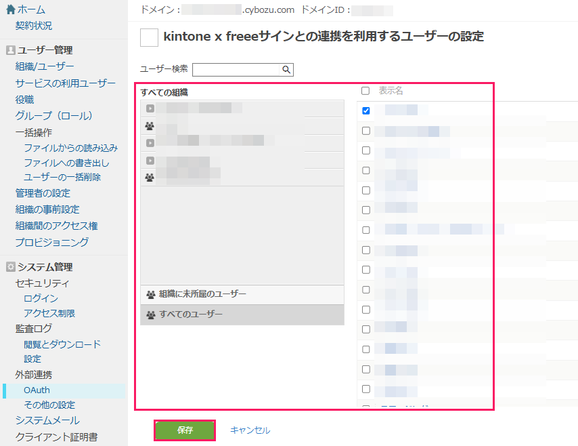This screenshot has height=446, width=578.
Task: Open システムメール in the sidebar
Action: (x=47, y=420)
